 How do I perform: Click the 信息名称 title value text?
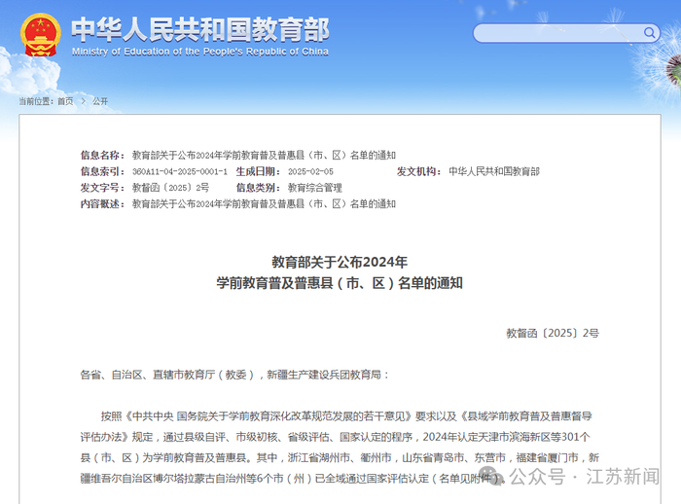coord(264,155)
